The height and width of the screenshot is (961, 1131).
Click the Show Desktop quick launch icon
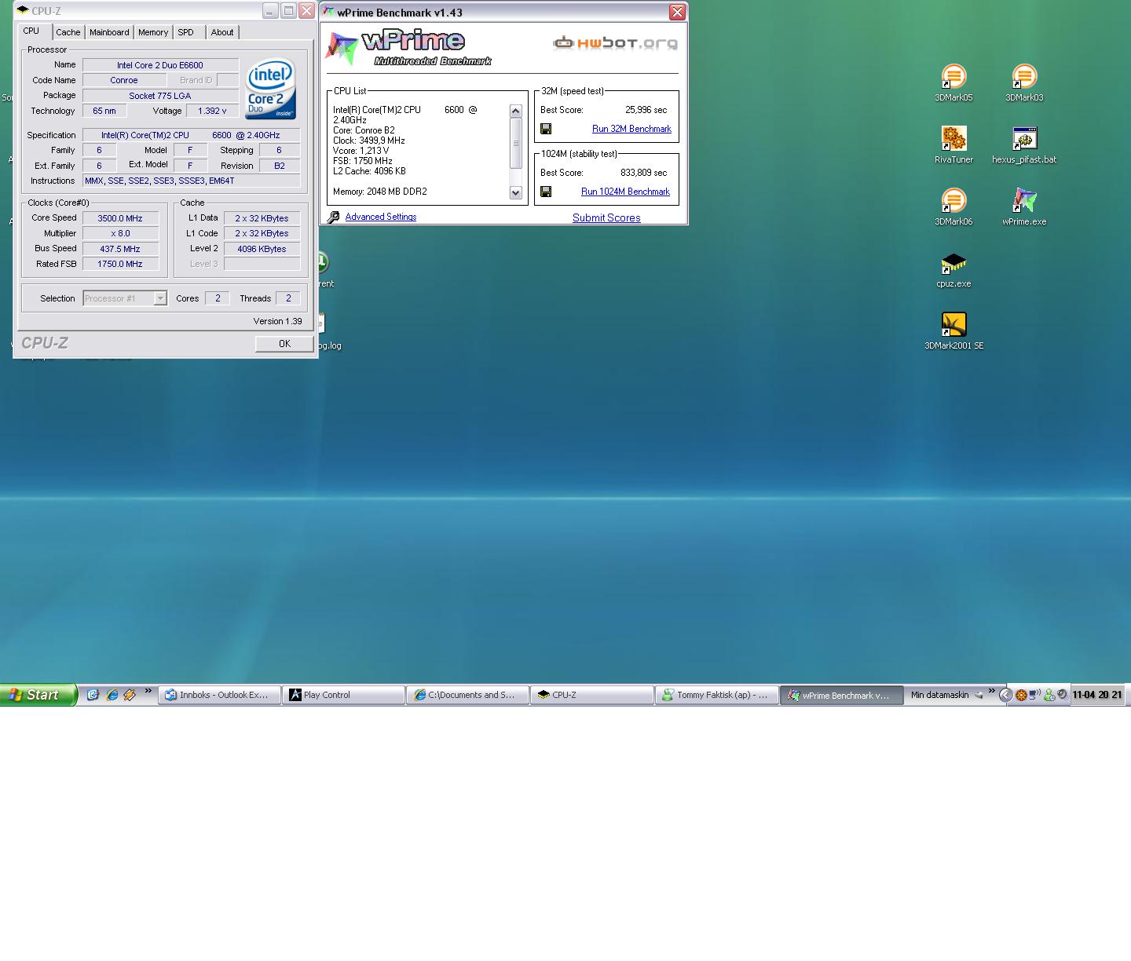point(93,695)
